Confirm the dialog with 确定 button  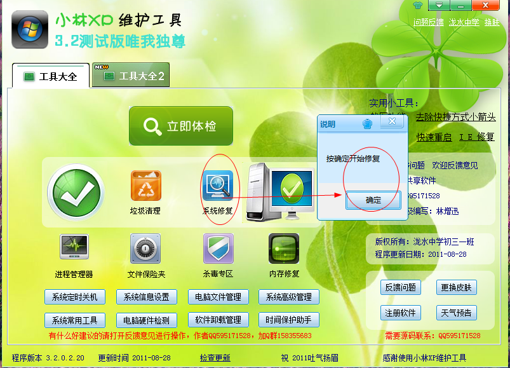[x=373, y=200]
